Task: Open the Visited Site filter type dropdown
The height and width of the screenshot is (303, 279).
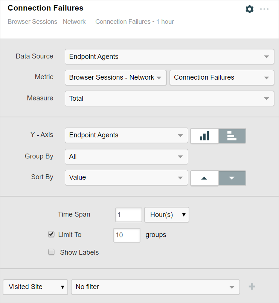Action: click(x=35, y=287)
